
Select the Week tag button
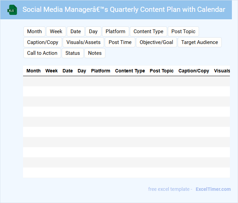pyautogui.click(x=56, y=31)
